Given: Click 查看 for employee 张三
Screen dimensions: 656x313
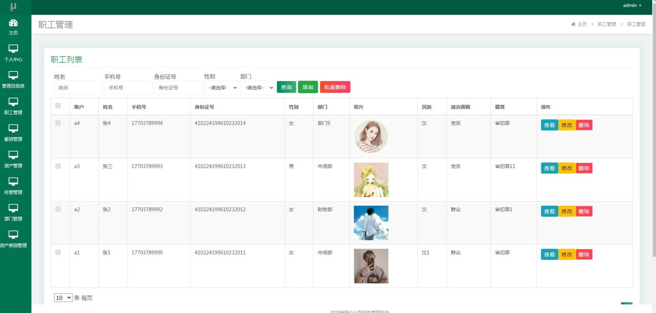Looking at the screenshot, I should pyautogui.click(x=550, y=168).
